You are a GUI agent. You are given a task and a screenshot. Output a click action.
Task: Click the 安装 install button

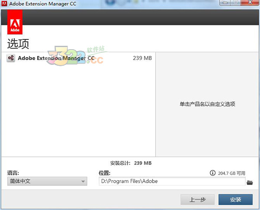(235, 200)
